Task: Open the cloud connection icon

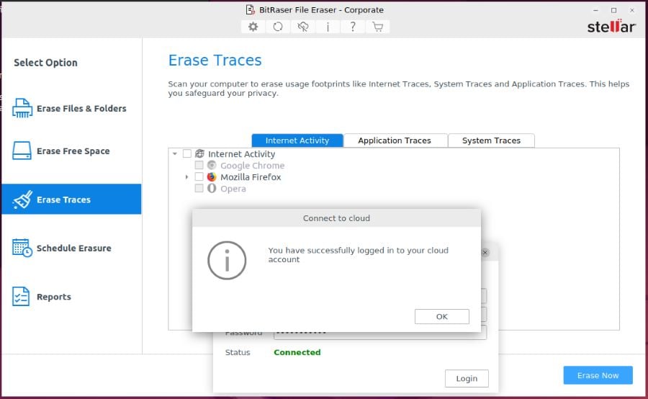Action: pos(303,27)
